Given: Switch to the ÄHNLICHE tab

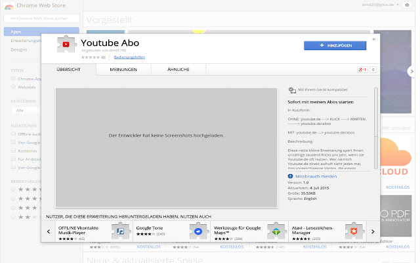Looking at the screenshot, I should coord(178,70).
